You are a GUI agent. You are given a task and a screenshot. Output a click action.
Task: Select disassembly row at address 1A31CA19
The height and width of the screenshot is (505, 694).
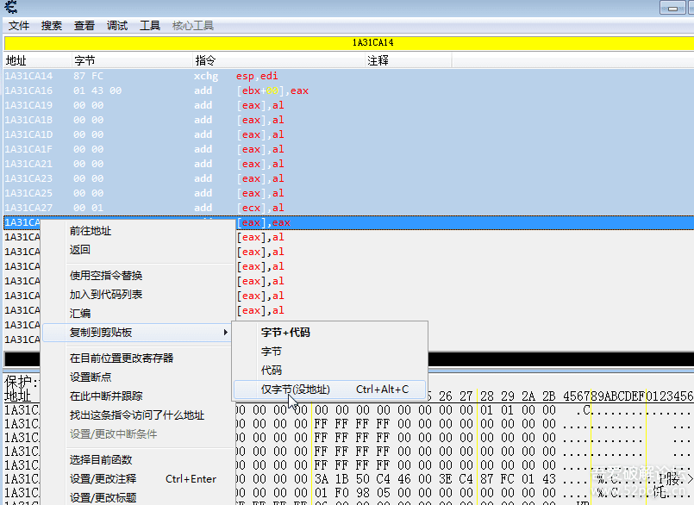point(349,105)
